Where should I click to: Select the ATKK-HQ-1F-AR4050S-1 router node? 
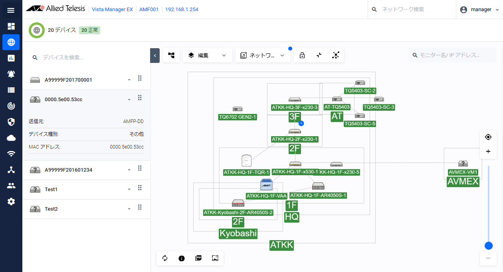(x=318, y=186)
